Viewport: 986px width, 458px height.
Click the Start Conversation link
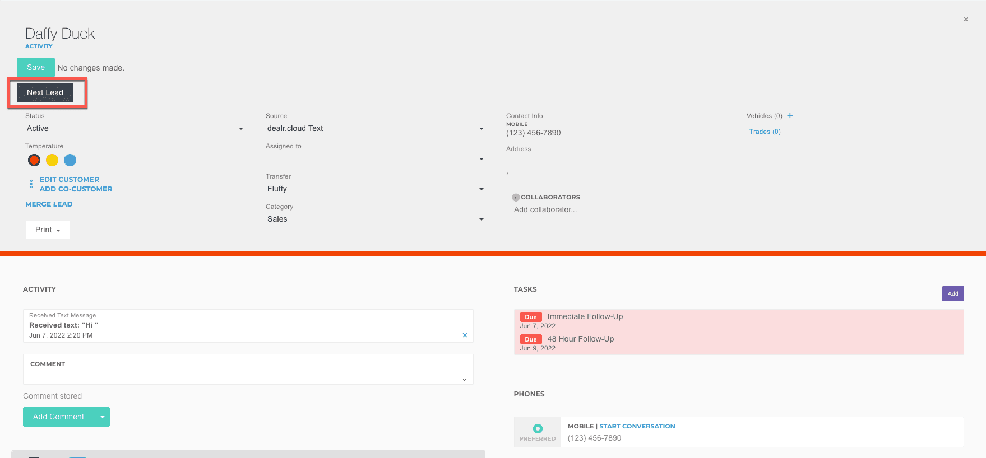coord(637,426)
